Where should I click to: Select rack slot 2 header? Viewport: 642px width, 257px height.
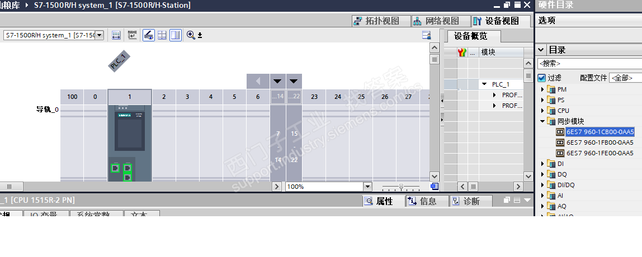pyautogui.click(x=164, y=97)
